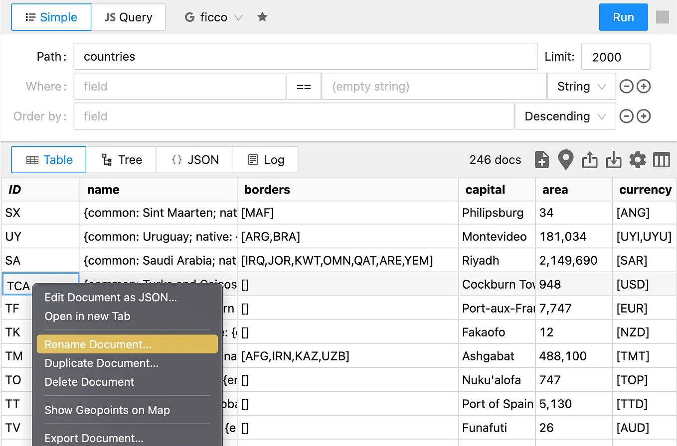Run the countries query

pos(623,16)
